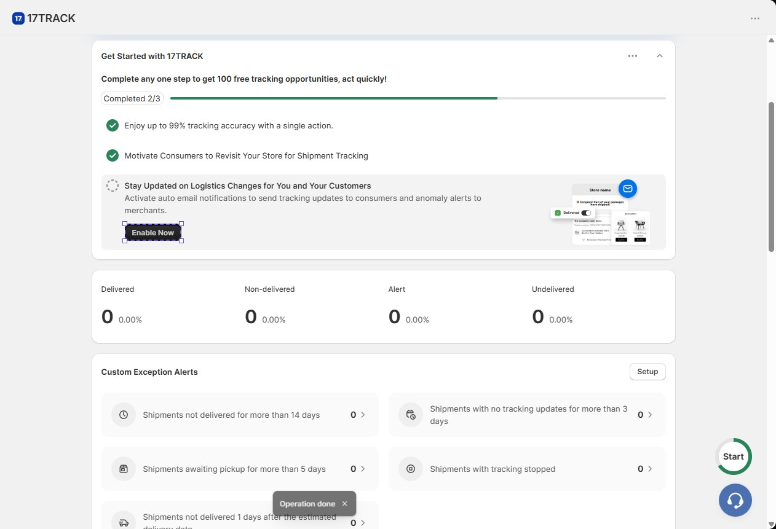
Task: Select 'Shipments with no tracking updates' text
Action: 529,415
